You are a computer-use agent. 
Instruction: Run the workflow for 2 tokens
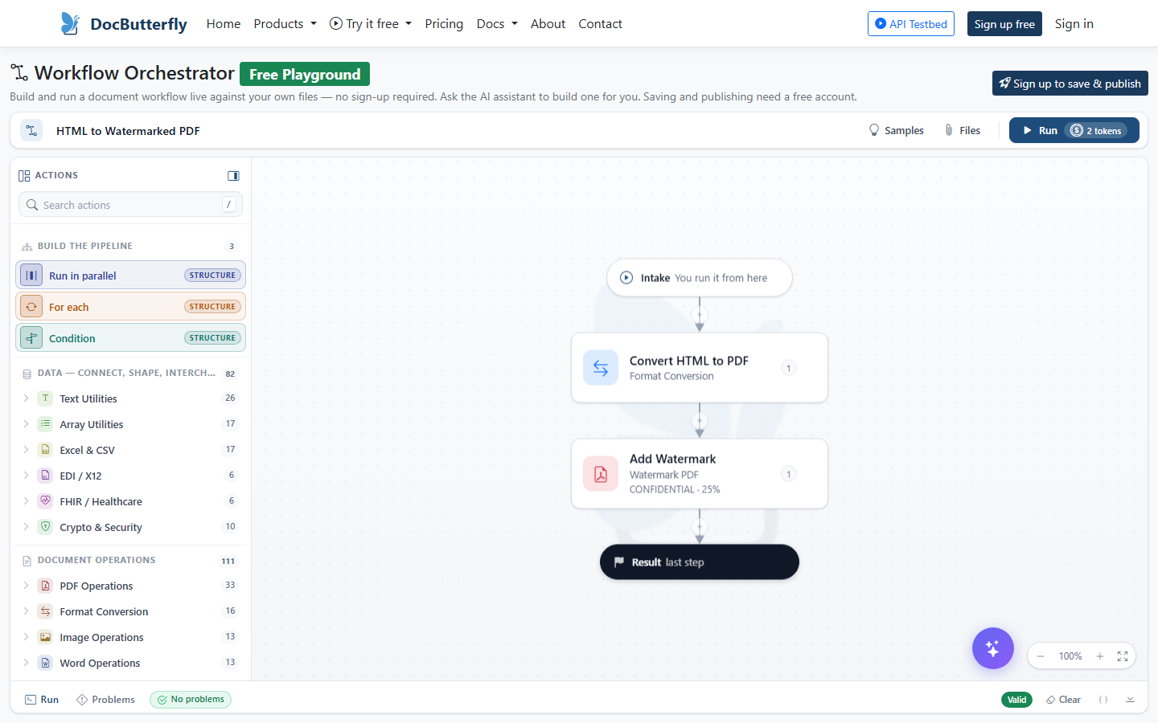[1074, 130]
